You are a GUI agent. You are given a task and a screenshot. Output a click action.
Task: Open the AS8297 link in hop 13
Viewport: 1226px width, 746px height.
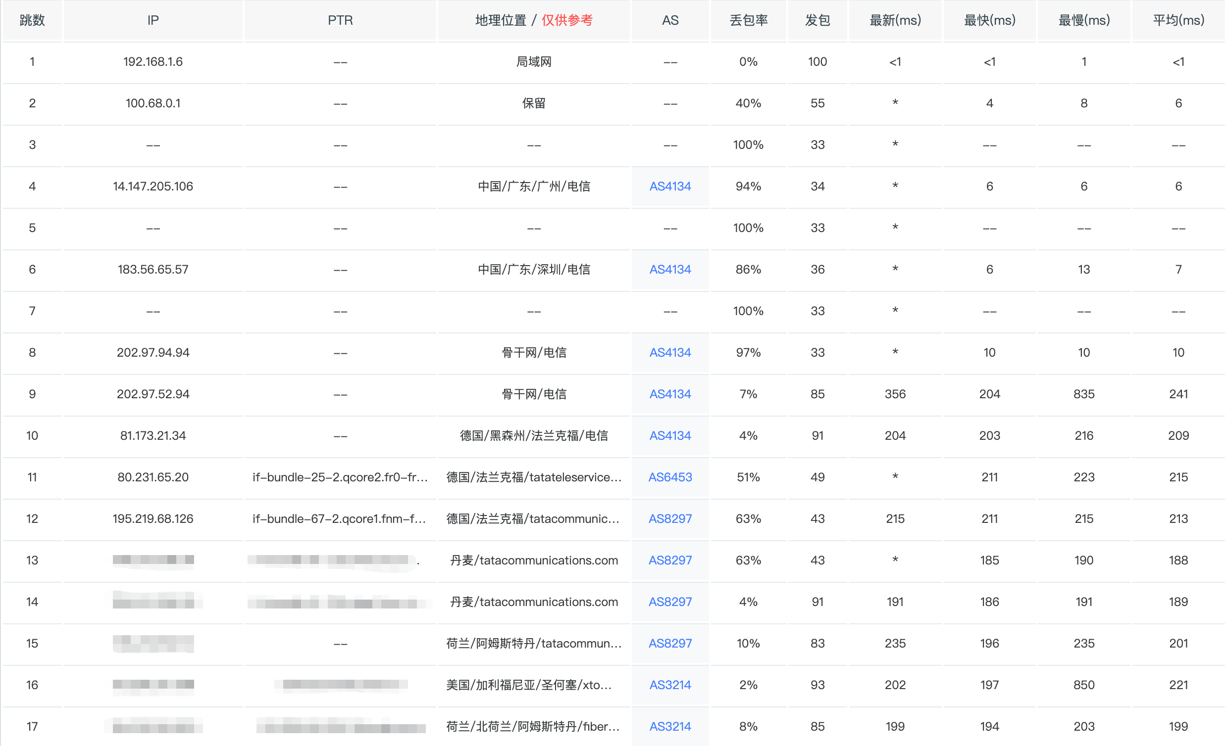(670, 560)
